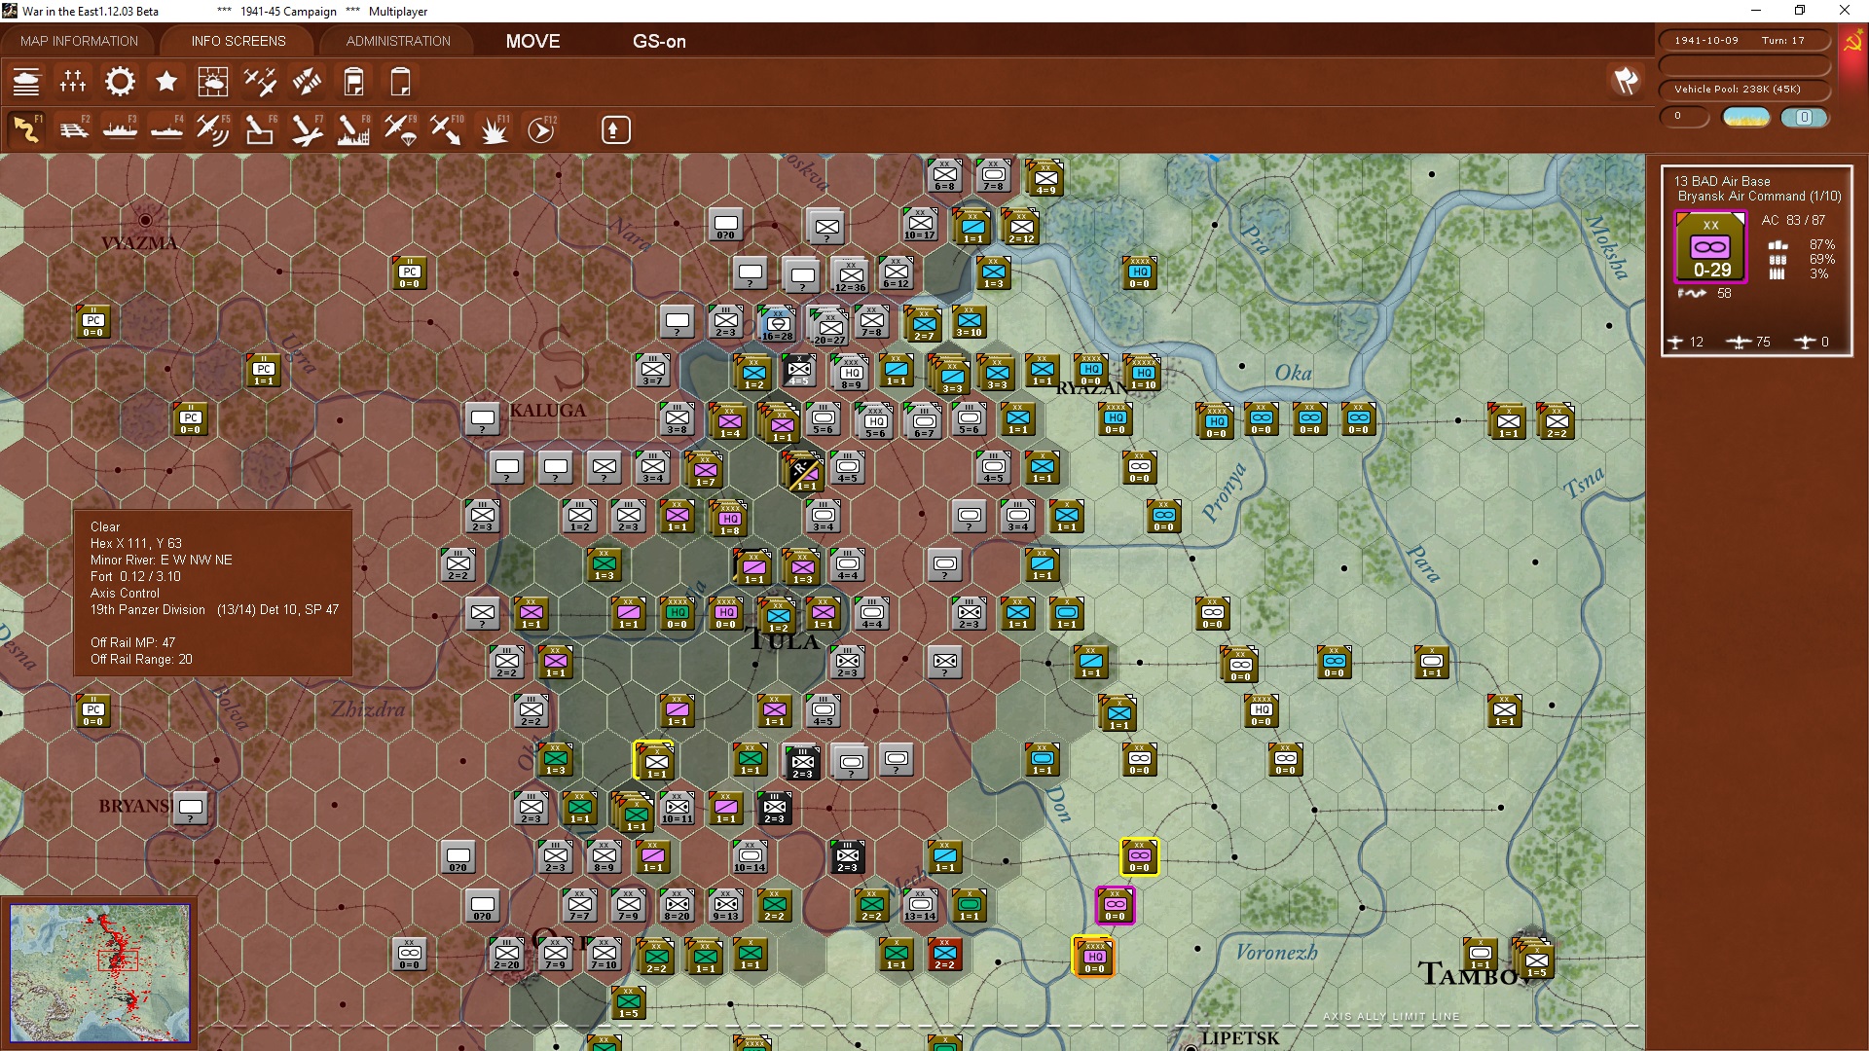Click the Soviet hammer and sickle flag
The width and height of the screenshot is (1869, 1051).
point(1851,43)
